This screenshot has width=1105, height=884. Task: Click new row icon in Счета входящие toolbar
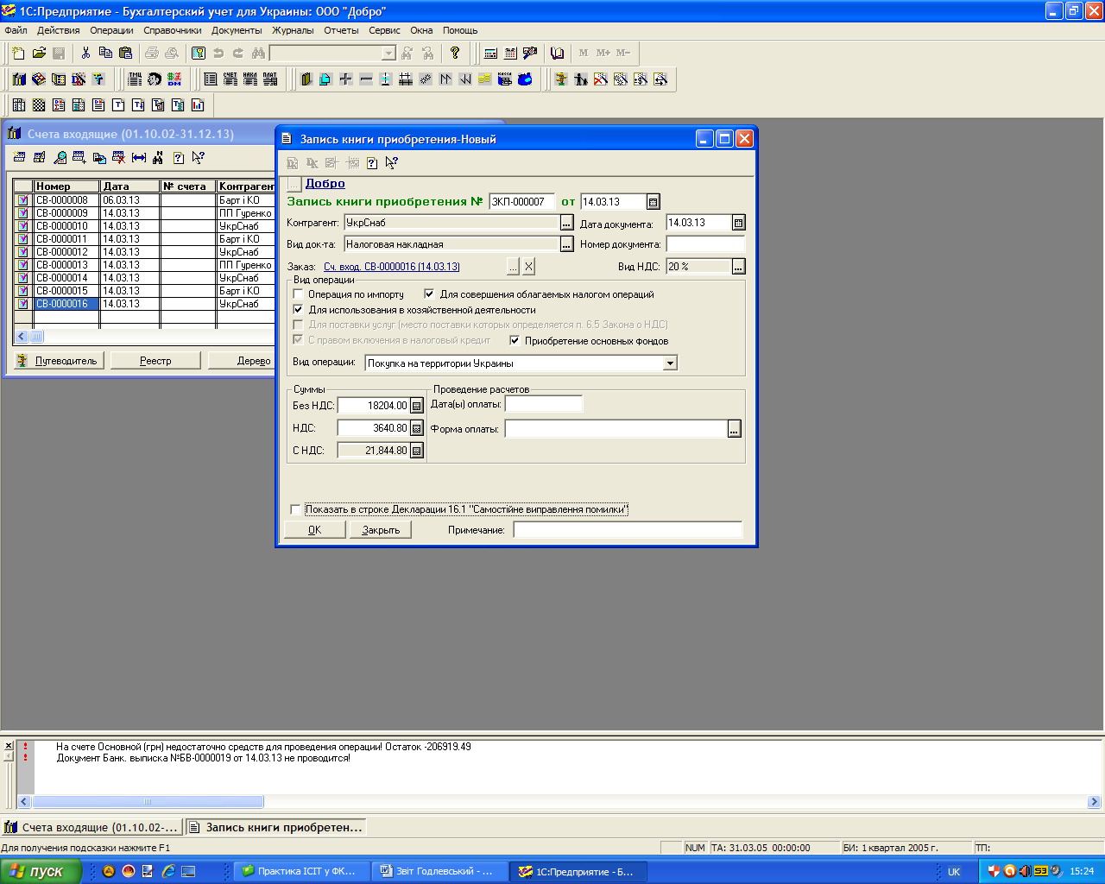pyautogui.click(x=19, y=157)
